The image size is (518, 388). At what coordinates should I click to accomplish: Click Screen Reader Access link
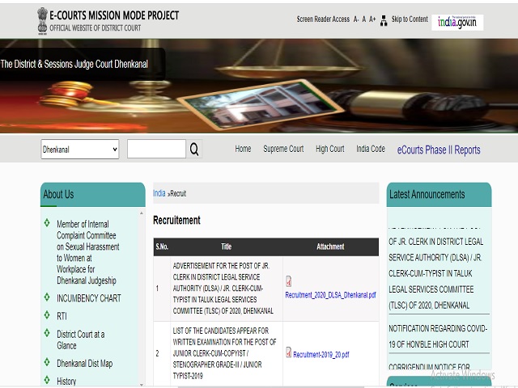[x=323, y=19]
